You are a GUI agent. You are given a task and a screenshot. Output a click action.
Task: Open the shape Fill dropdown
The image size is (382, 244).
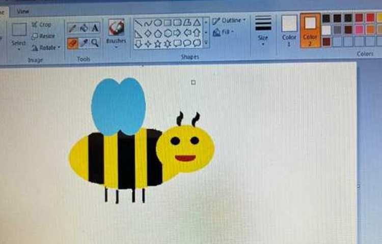point(223,32)
